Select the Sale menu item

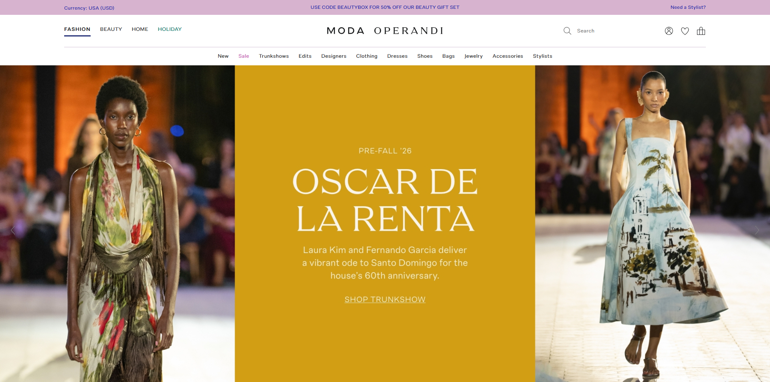(x=243, y=56)
